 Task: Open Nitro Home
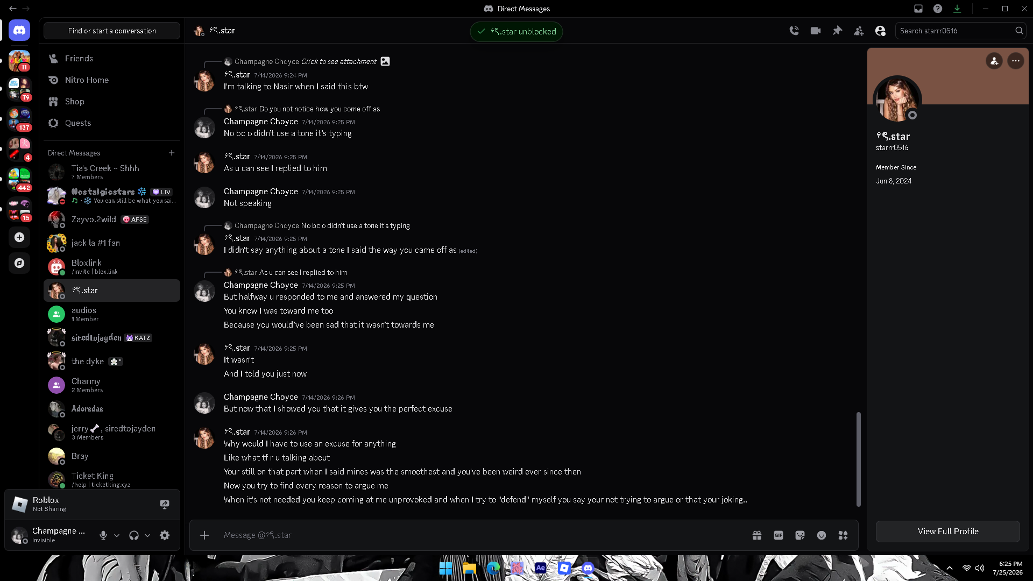(x=112, y=80)
